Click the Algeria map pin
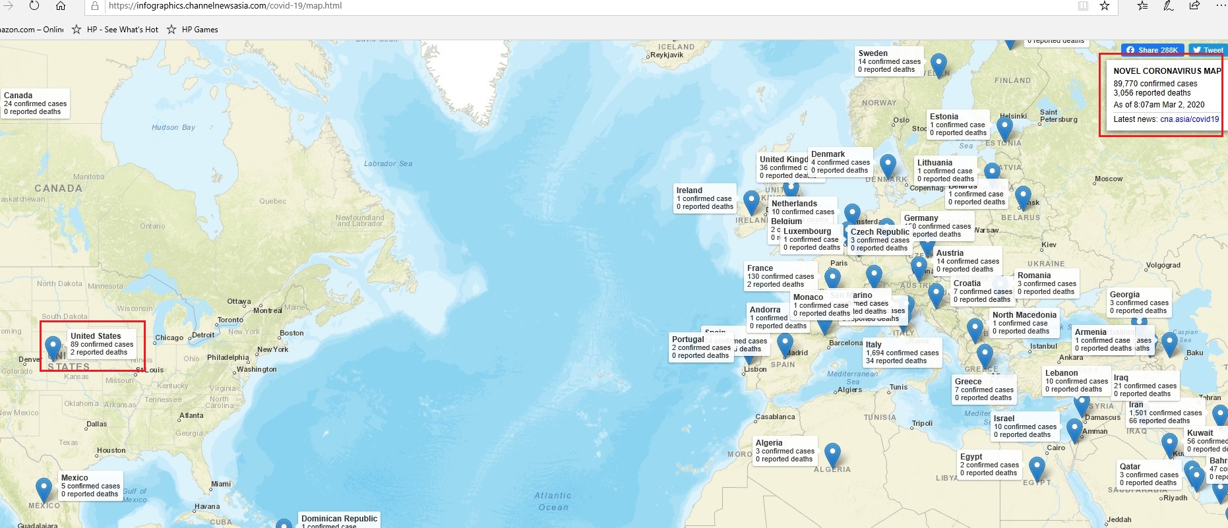 [x=833, y=455]
